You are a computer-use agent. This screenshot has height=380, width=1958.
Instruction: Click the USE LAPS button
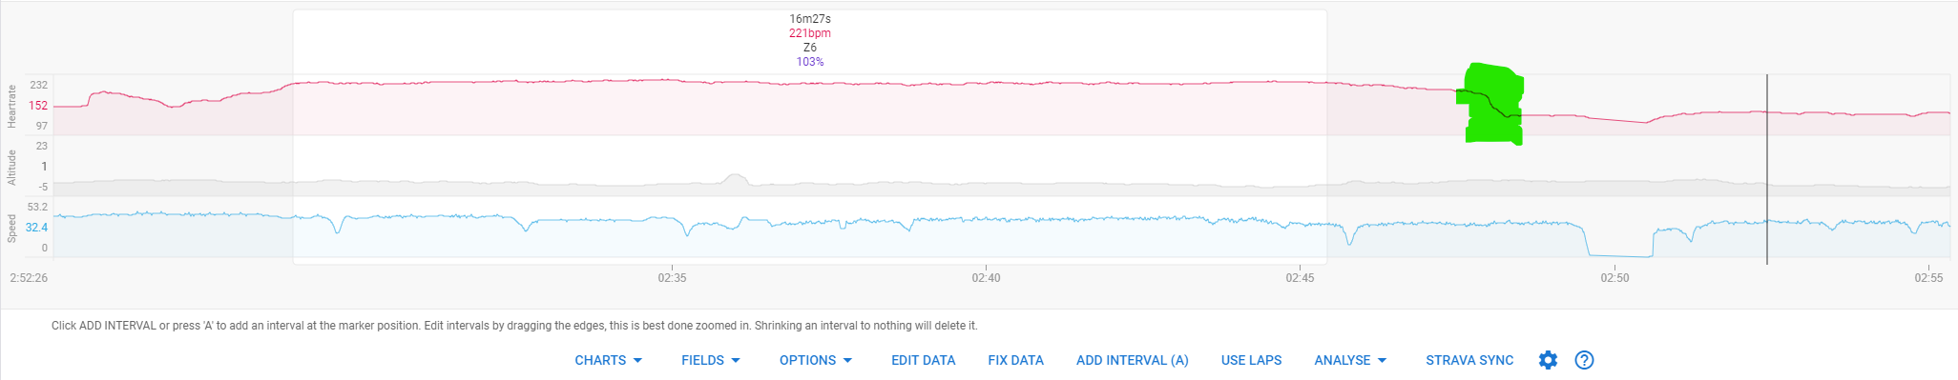[1252, 360]
